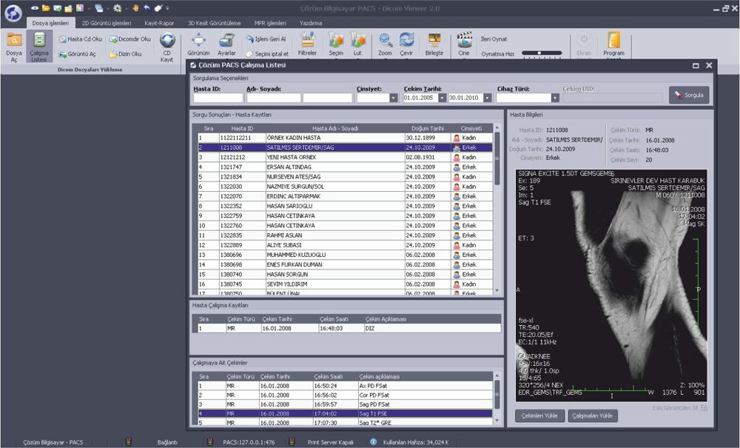This screenshot has width=740, height=448.
Task: Click the undo arrow in quick access bar
Action: click(147, 8)
